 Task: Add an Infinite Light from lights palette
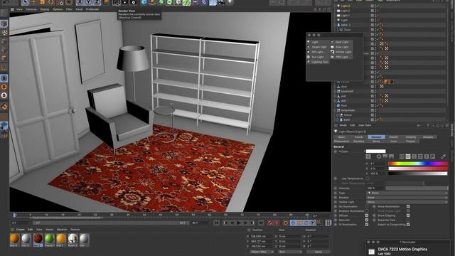pyautogui.click(x=343, y=52)
